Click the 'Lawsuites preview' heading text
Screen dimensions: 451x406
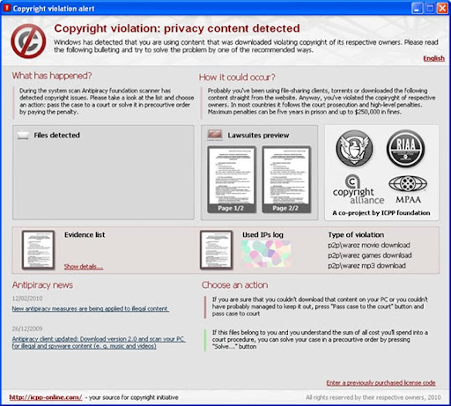tap(258, 135)
